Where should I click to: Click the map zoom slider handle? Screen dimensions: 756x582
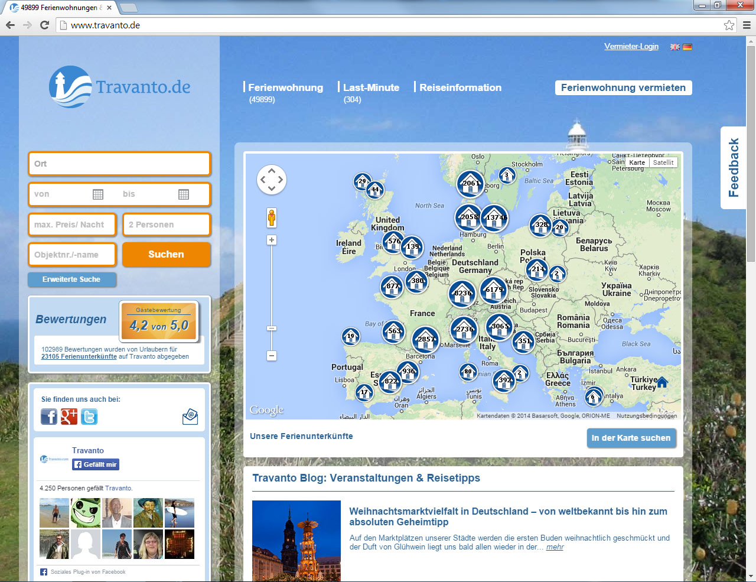[x=272, y=328]
